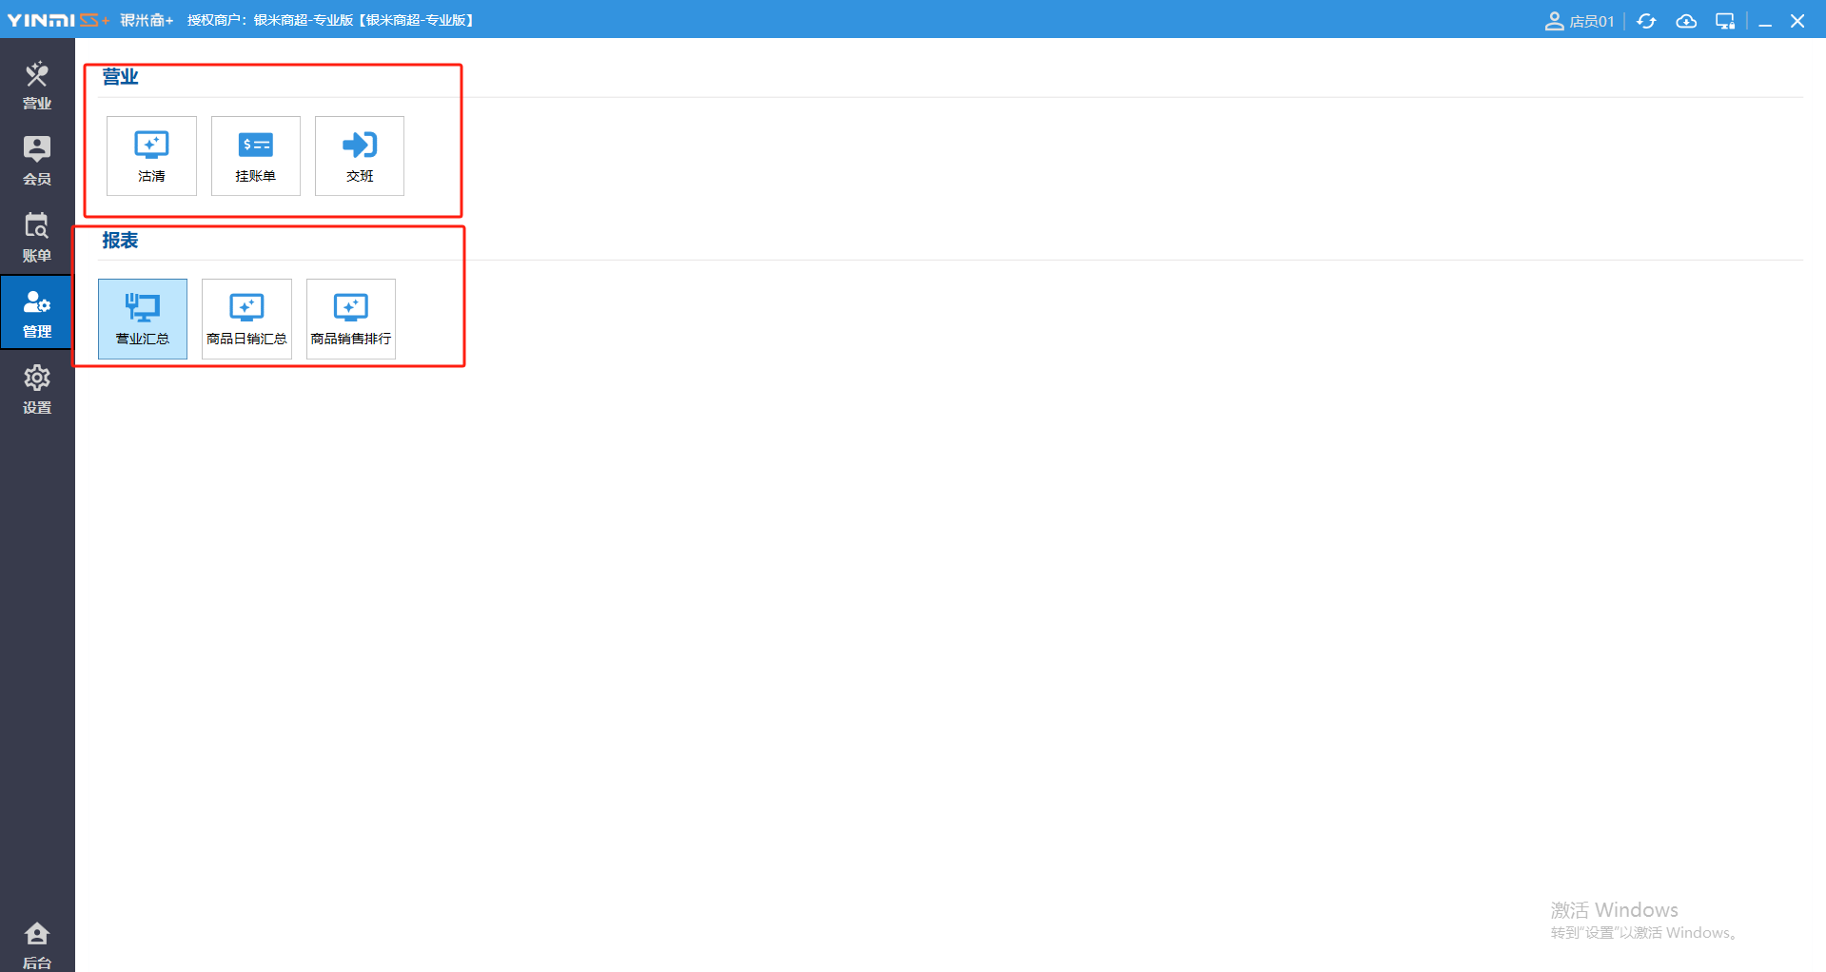Select the 管理 sidebar section

[x=37, y=313]
